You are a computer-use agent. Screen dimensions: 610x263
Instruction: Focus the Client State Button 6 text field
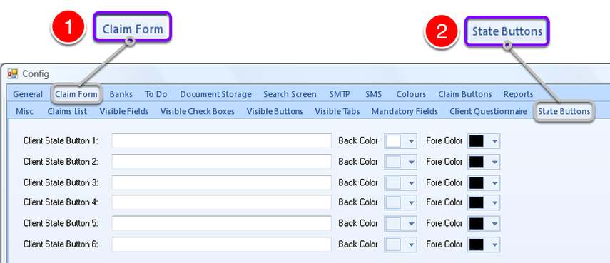[222, 244]
